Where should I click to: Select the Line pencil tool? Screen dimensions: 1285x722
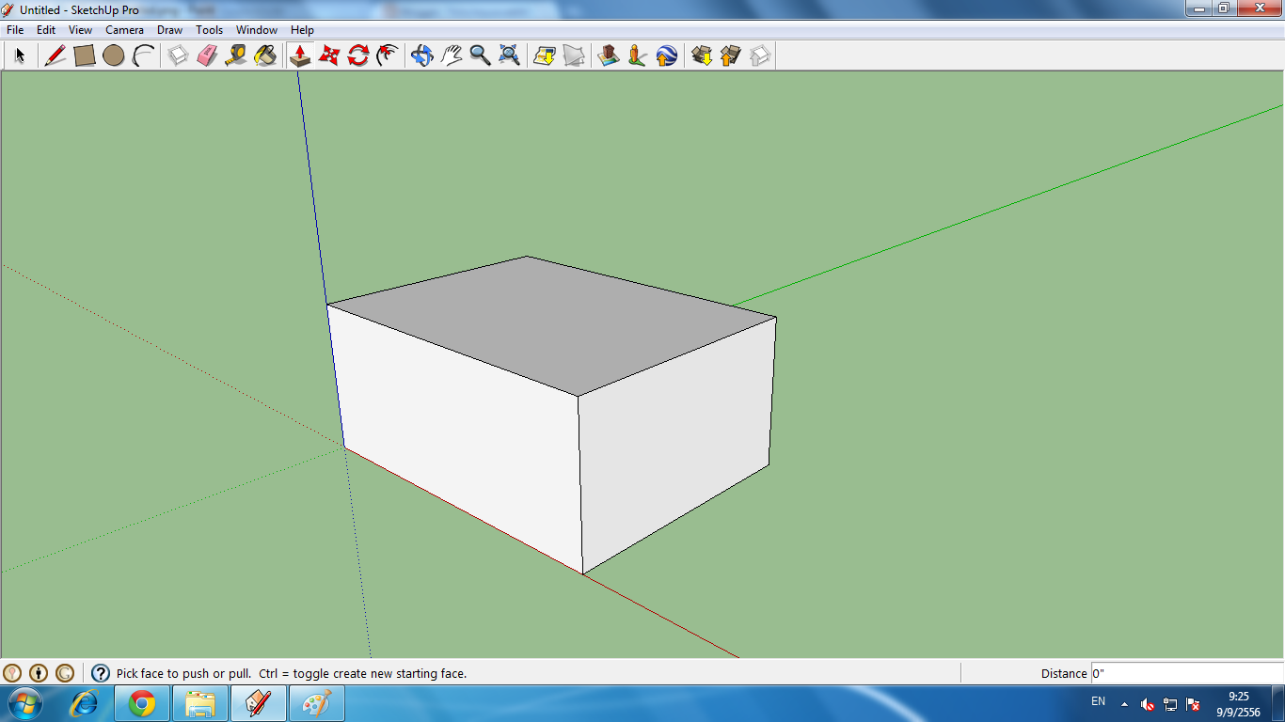tap(56, 55)
